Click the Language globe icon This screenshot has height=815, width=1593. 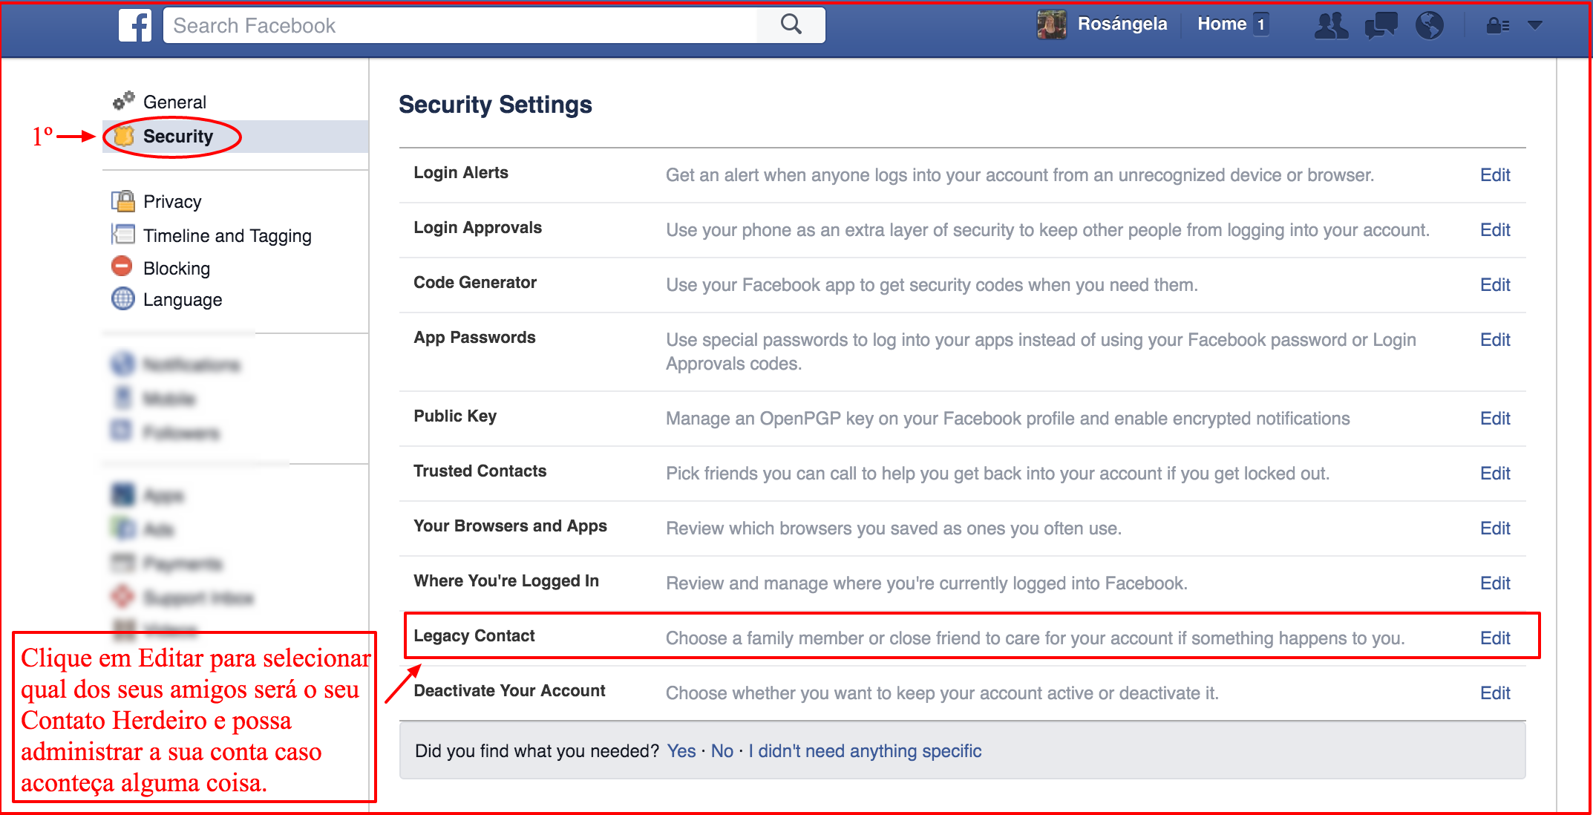coord(122,299)
